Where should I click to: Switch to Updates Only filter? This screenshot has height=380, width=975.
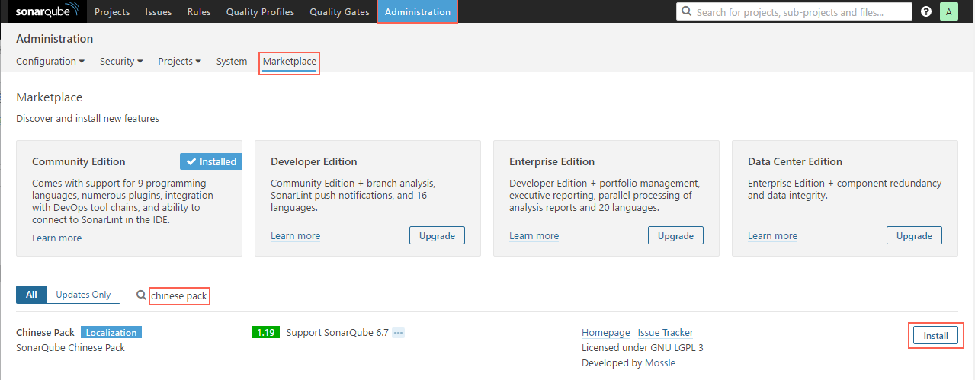tap(83, 295)
